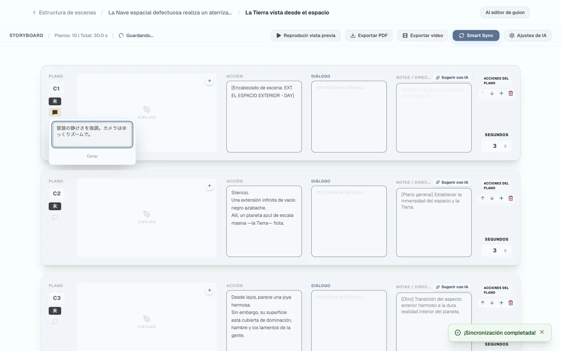The height and width of the screenshot is (351, 561).
Task: Set Segundos value for plano C1
Action: pyautogui.click(x=496, y=146)
